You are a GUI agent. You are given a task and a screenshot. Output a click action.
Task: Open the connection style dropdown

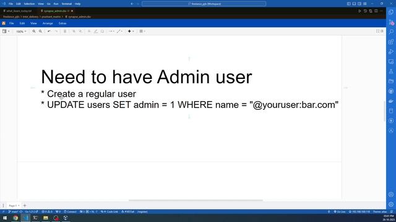click(x=111, y=31)
